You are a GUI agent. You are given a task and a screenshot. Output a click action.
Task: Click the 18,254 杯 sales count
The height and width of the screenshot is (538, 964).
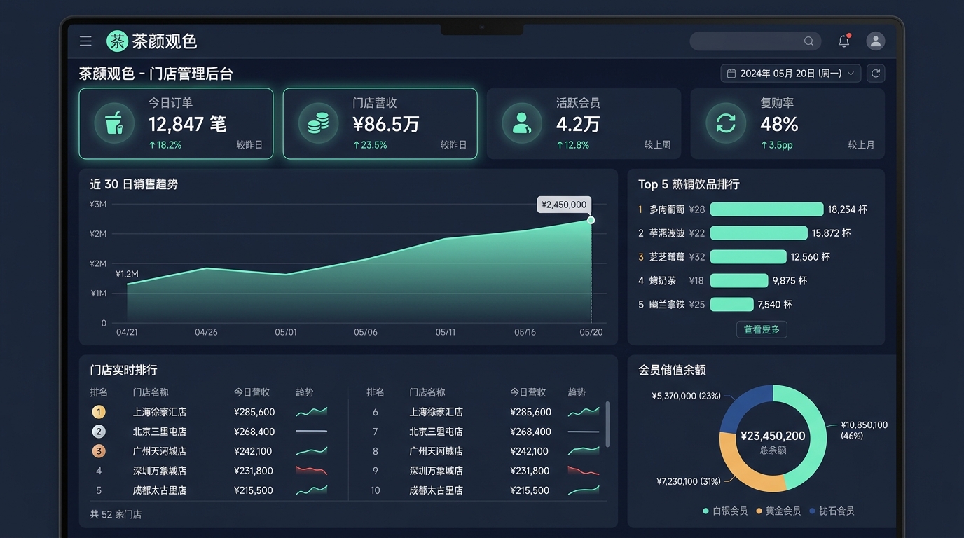pyautogui.click(x=847, y=209)
